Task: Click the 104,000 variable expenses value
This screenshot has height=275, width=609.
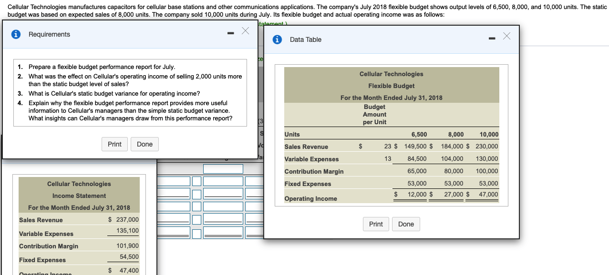Action: [x=452, y=158]
